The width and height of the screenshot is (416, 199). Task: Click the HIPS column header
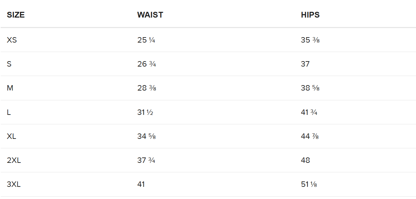click(310, 15)
